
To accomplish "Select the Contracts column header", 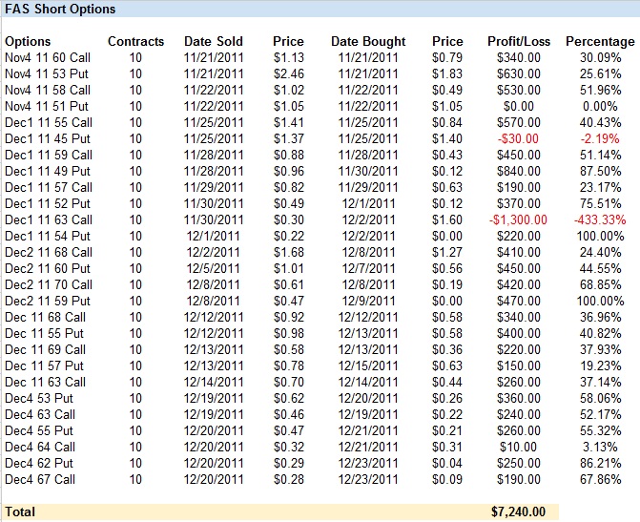I will [135, 41].
